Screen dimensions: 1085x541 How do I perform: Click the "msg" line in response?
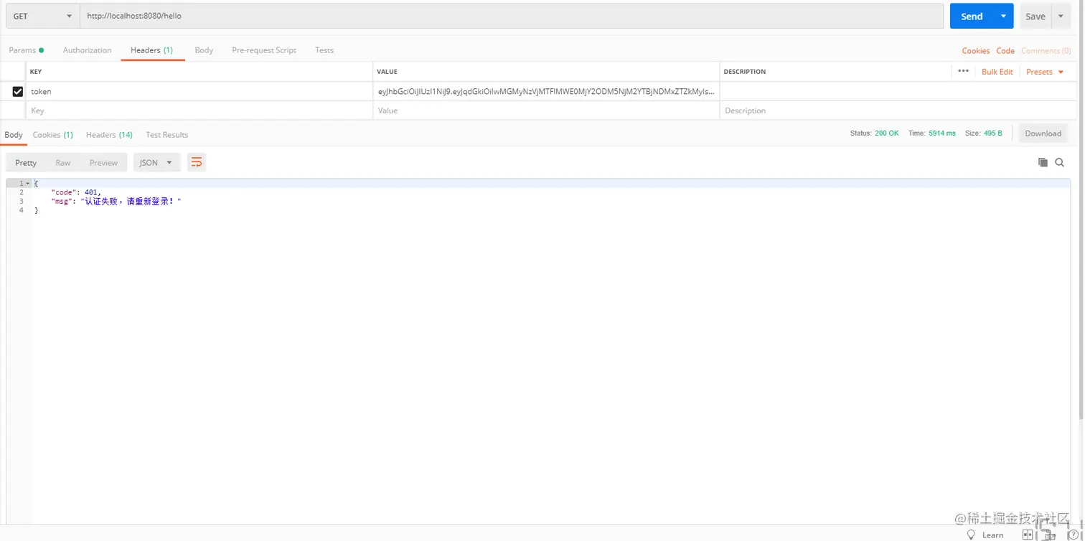(x=116, y=202)
